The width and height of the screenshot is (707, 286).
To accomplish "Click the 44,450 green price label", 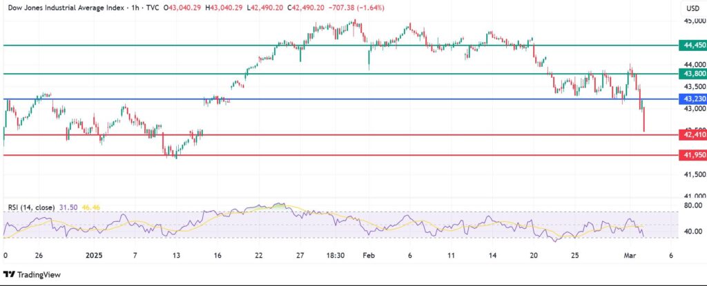I will (x=693, y=45).
